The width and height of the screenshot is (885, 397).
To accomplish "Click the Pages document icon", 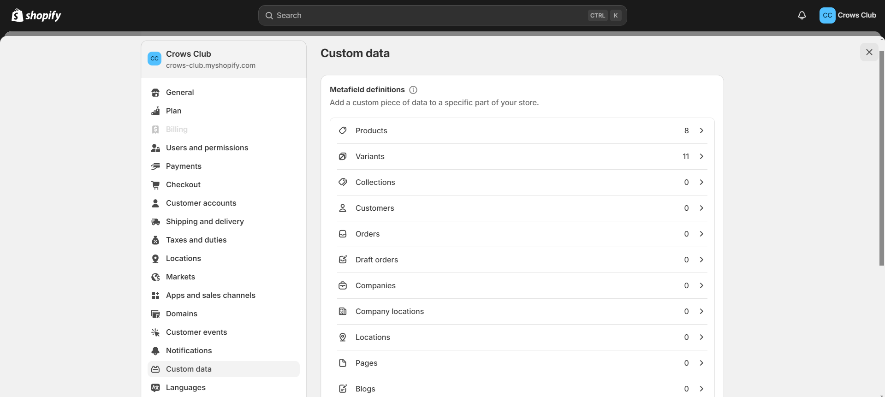I will [343, 363].
